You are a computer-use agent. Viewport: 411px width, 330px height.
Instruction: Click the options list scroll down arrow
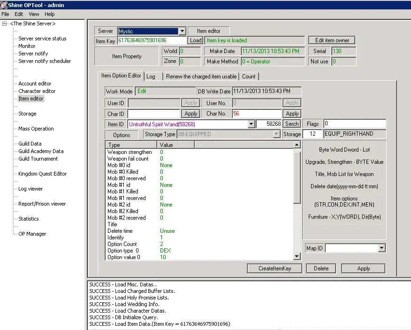pos(297,256)
